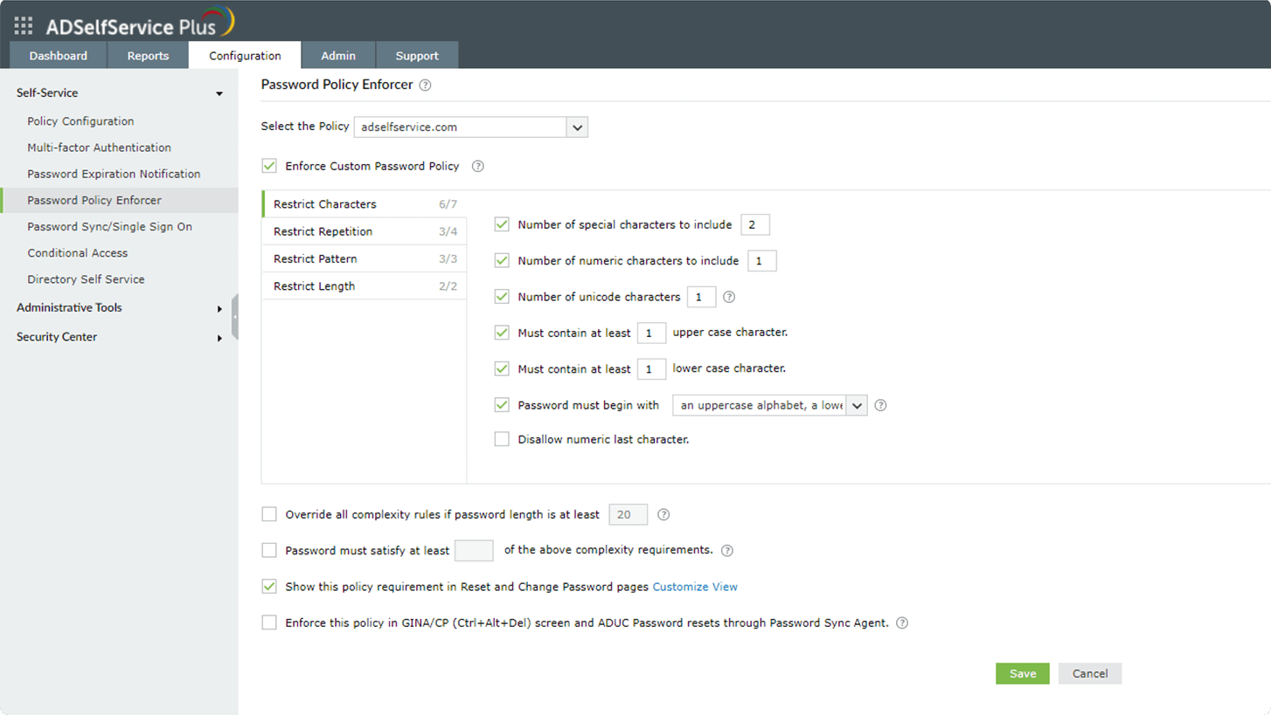Check Override all complexity rules option
The height and width of the screenshot is (715, 1271).
tap(269, 515)
